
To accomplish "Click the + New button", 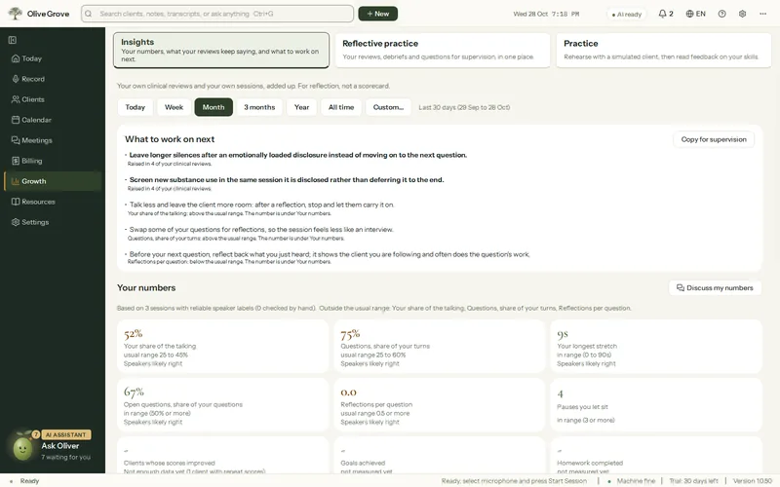I will click(x=377, y=14).
